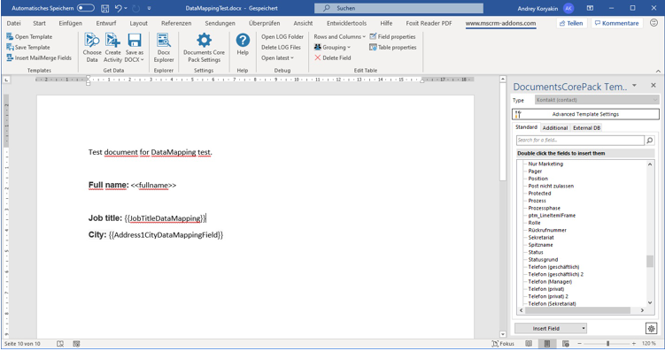Click the zoom in plus button
The image size is (665, 351).
click(634, 344)
